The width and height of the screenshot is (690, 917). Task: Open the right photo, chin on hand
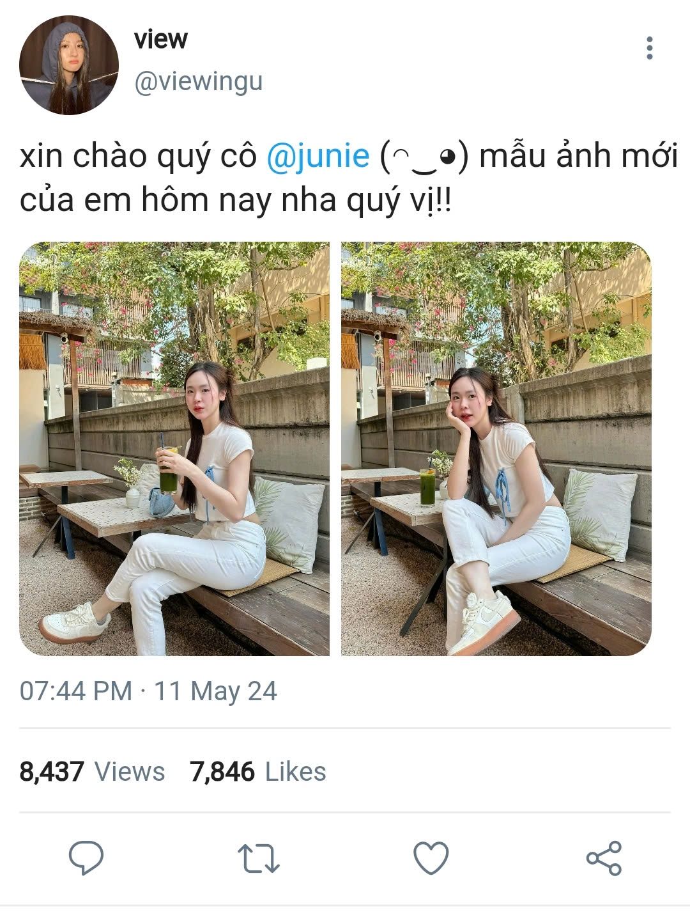click(496, 449)
